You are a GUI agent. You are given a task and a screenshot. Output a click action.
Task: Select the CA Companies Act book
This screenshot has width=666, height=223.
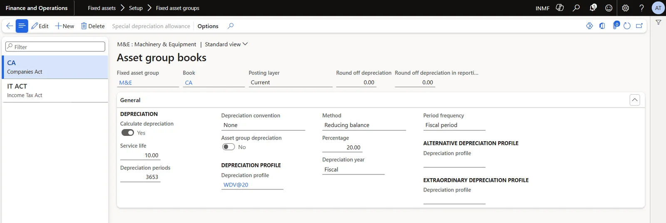55,67
